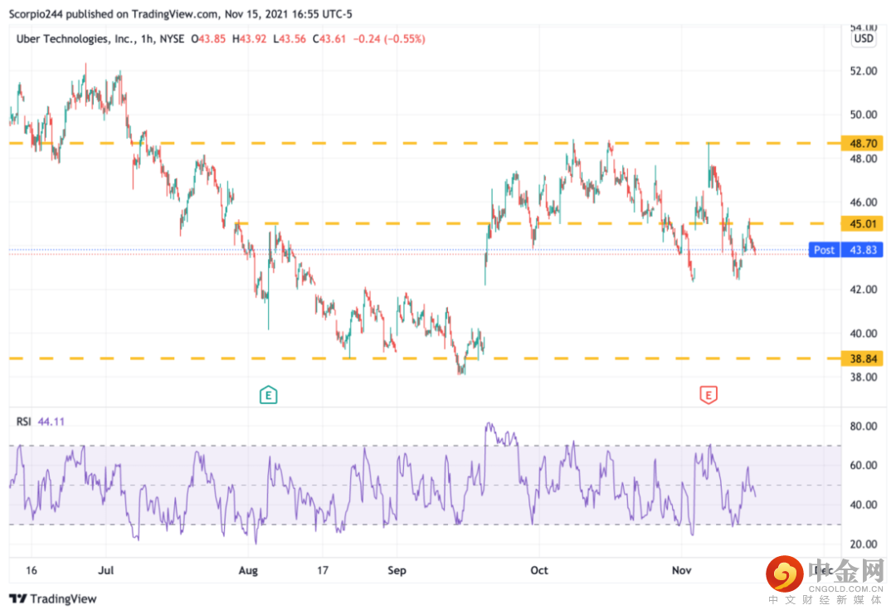Click the RSI value 44.11

[51, 422]
